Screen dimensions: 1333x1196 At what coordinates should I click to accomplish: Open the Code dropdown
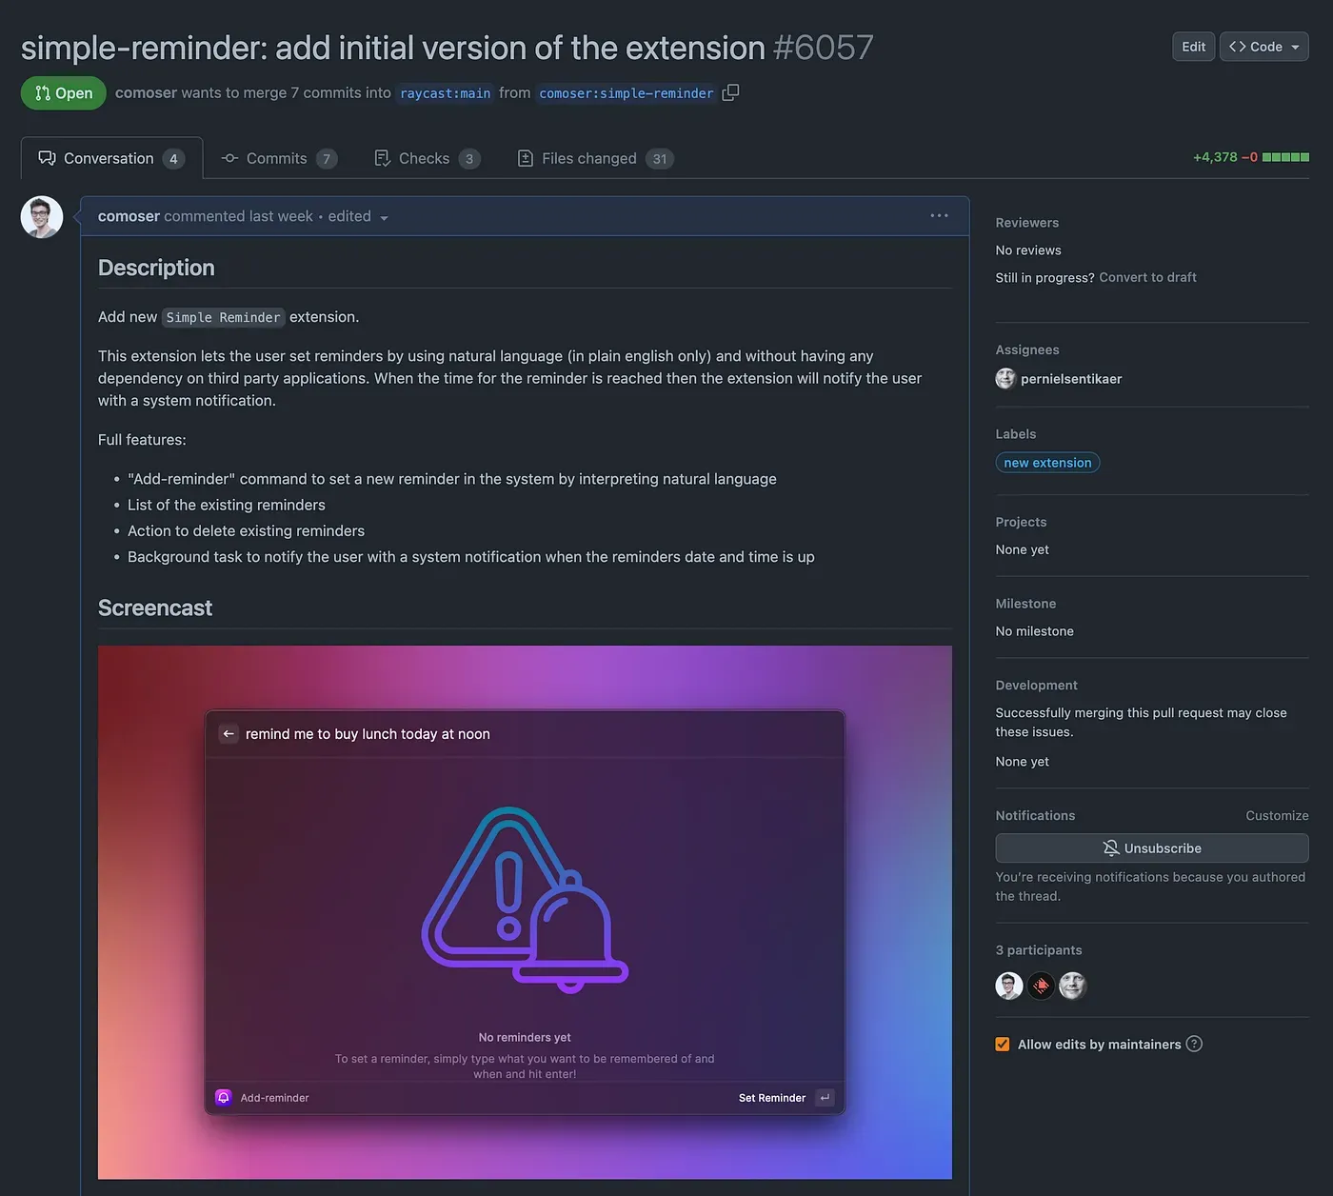pos(1264,47)
